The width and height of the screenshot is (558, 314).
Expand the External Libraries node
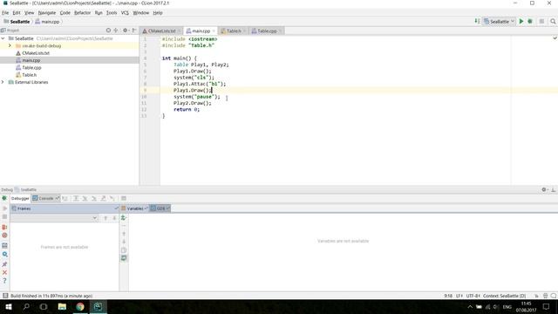click(3, 82)
